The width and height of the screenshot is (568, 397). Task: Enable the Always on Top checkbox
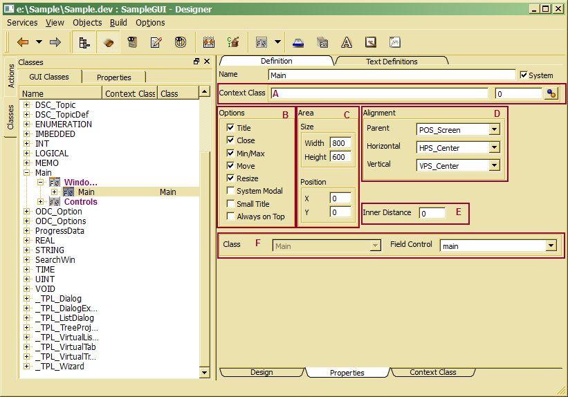click(230, 216)
